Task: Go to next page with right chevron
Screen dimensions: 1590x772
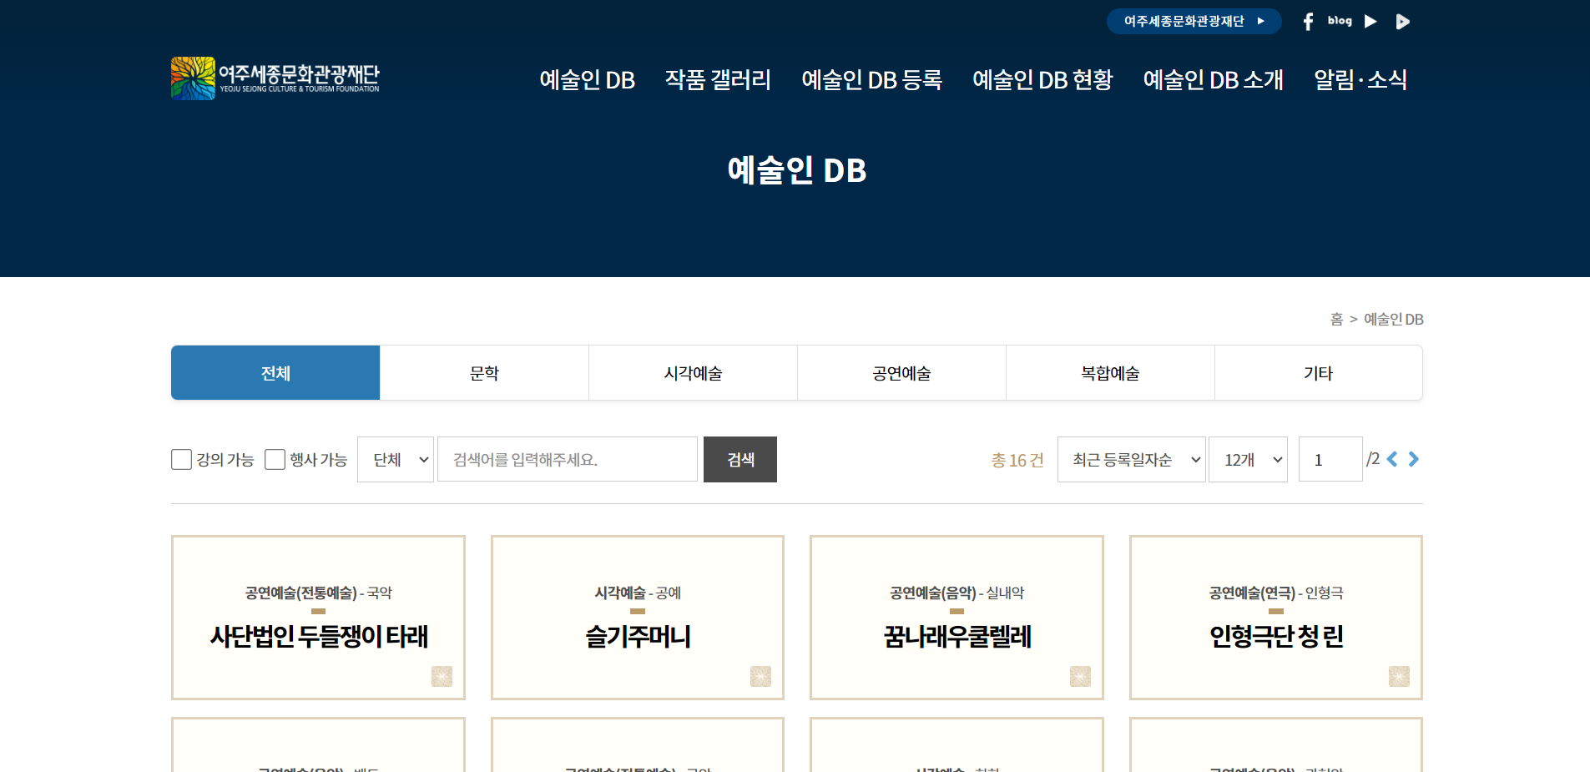Action: pos(1413,459)
